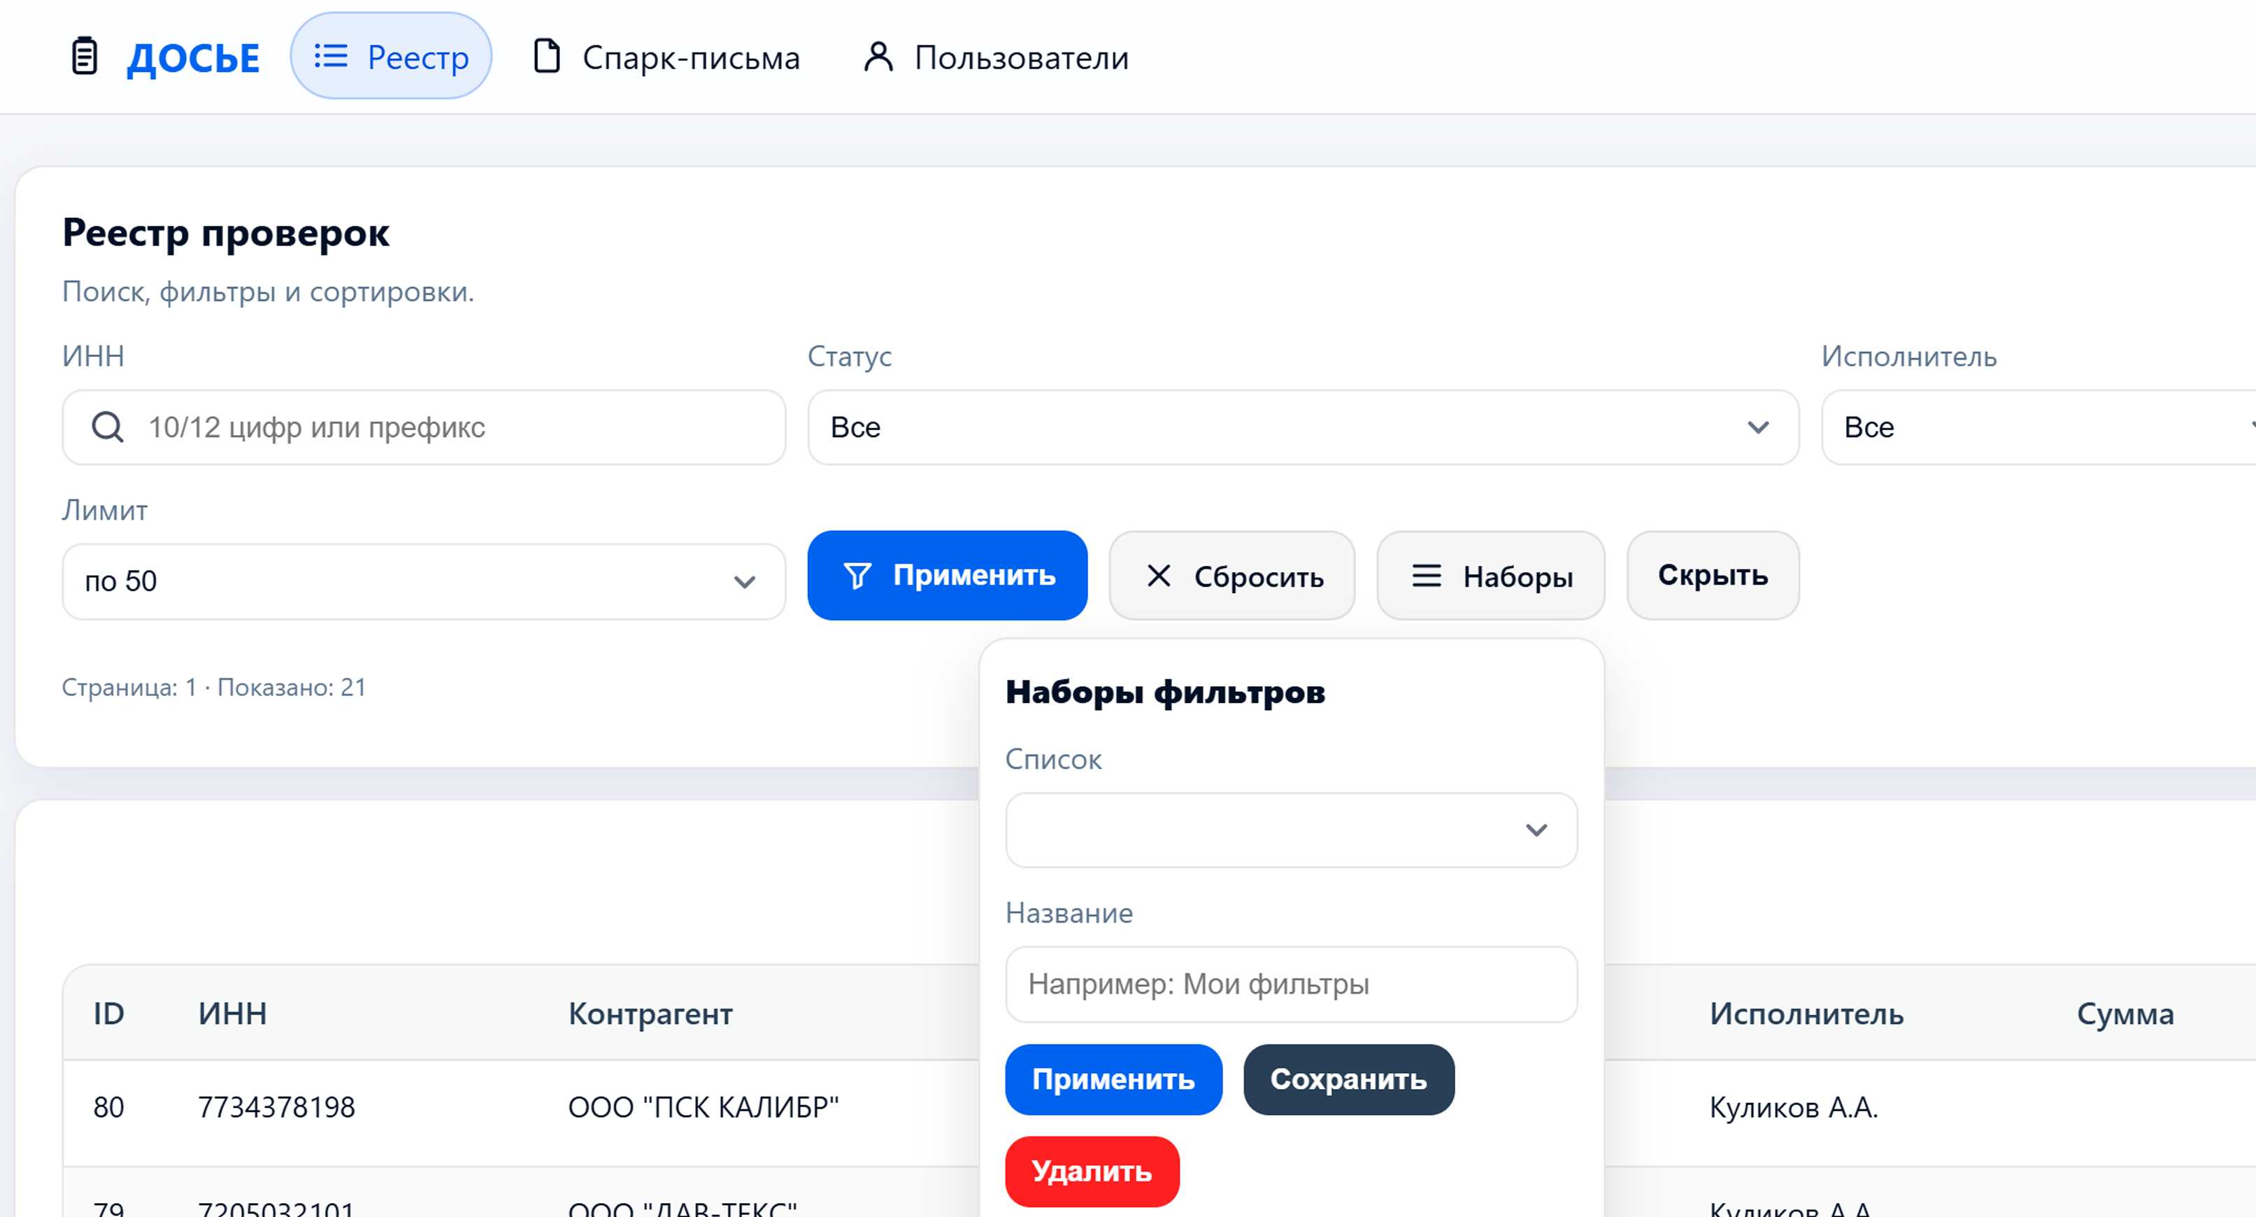Viewport: 2256px width, 1217px height.
Task: Click the Контрагент column header
Action: tap(650, 1013)
